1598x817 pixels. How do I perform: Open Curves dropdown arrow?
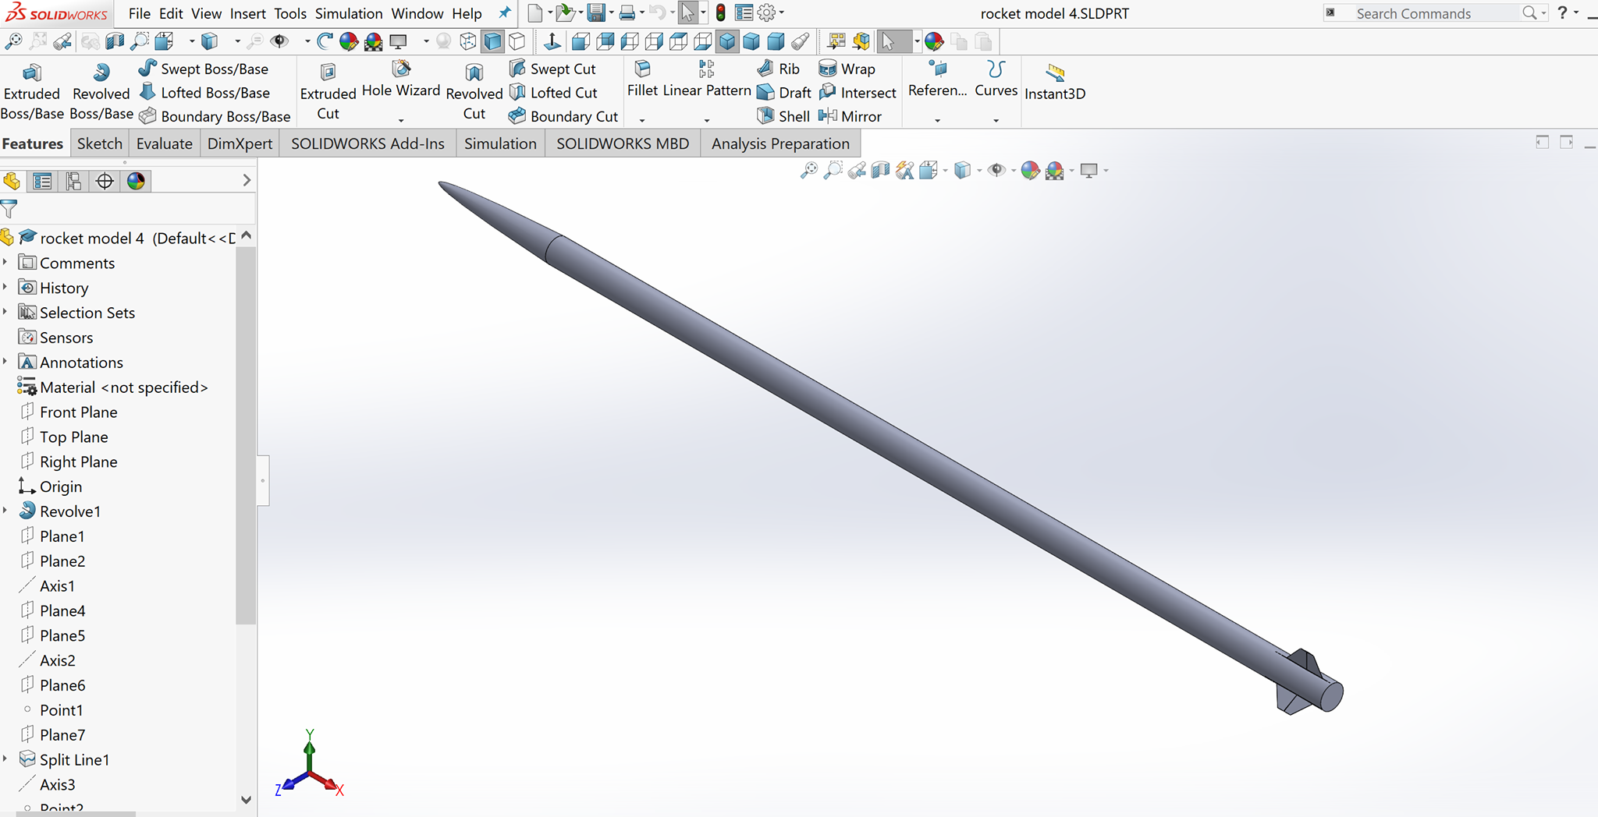tap(996, 120)
